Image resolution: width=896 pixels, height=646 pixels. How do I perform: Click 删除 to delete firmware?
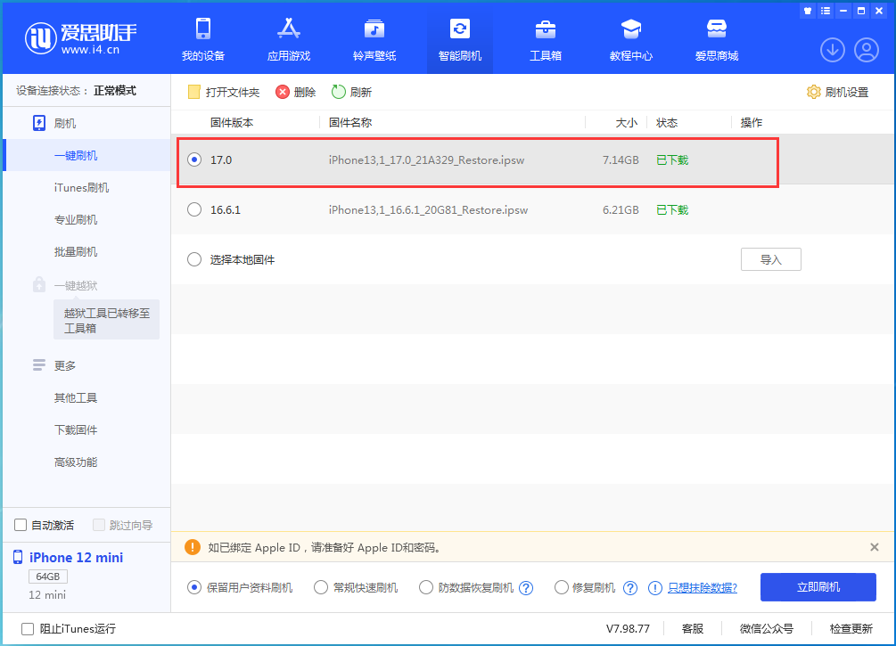(x=295, y=92)
